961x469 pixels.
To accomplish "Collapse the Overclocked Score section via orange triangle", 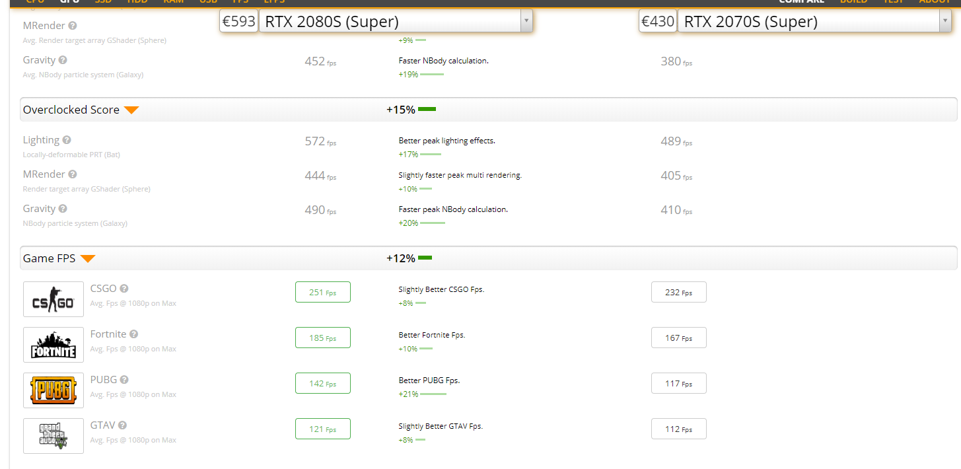I will pos(131,110).
